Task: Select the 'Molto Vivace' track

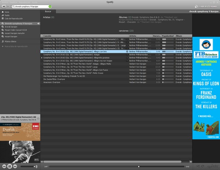Action: [x=116, y=73]
